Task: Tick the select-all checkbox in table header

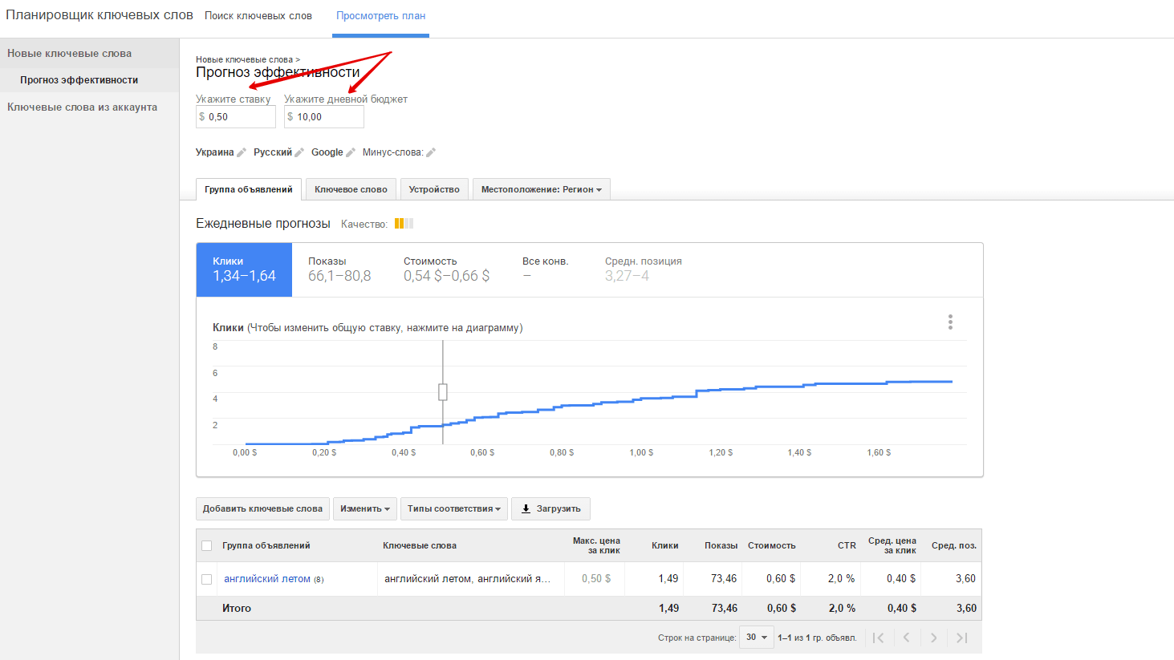Action: click(x=207, y=546)
